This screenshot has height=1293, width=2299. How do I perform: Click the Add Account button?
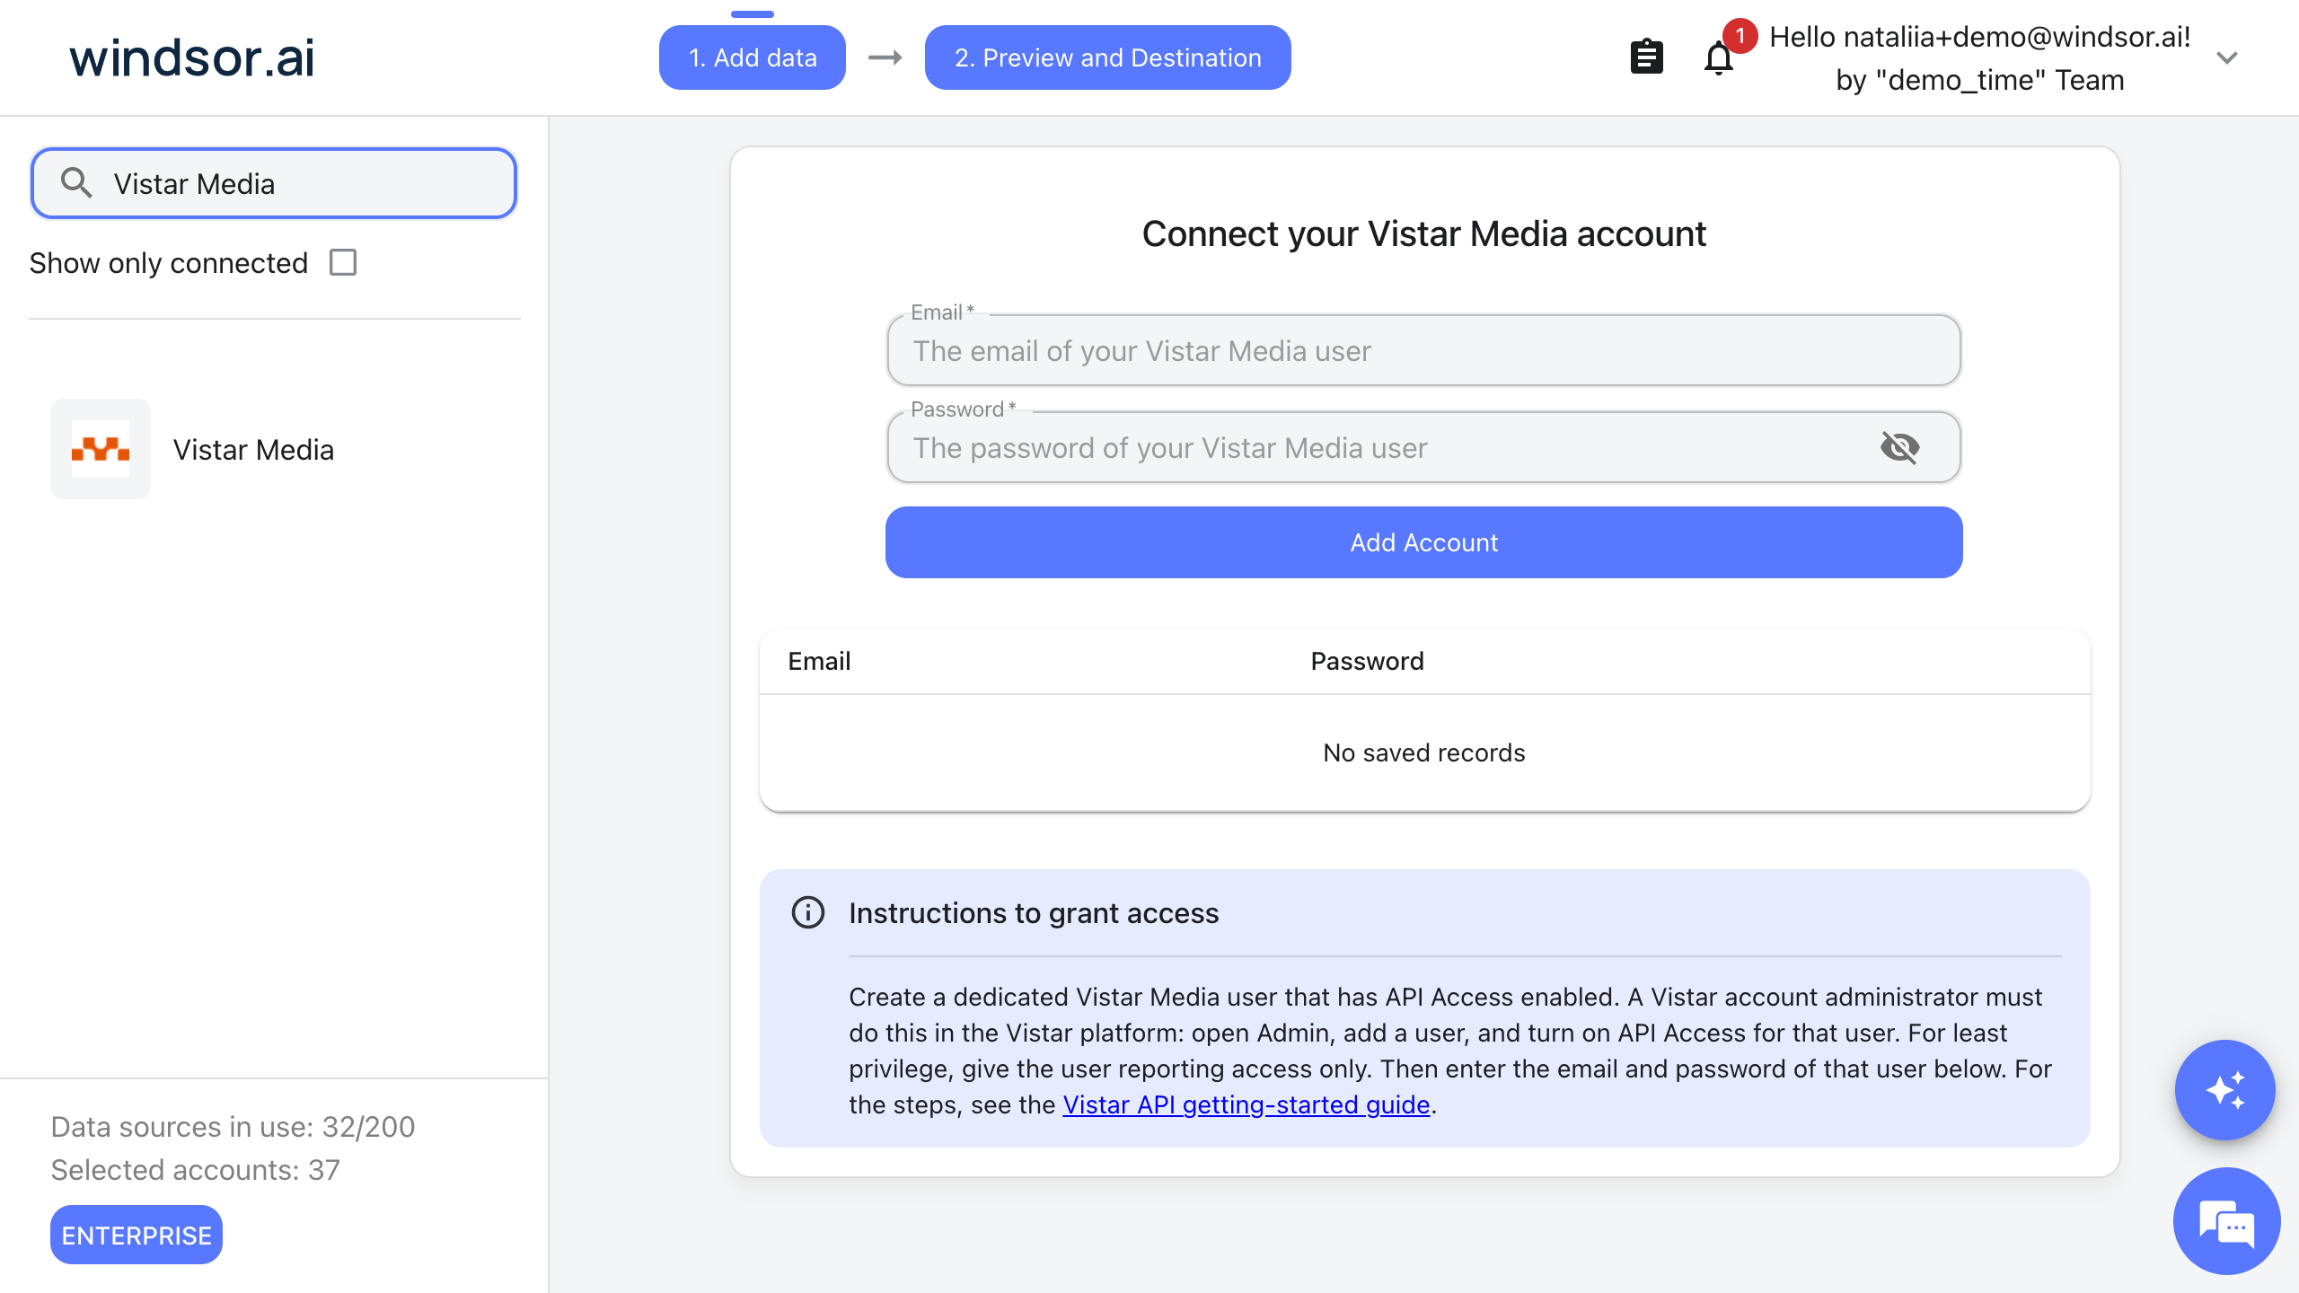(1424, 542)
